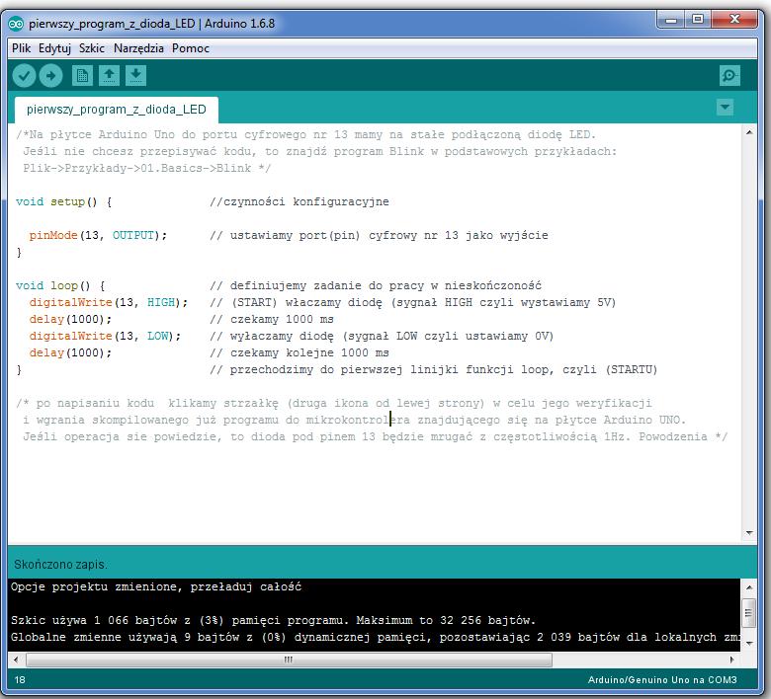Viewport: 771px width, 699px height.
Task: Save sketch with the down-arrow icon
Action: [135, 76]
